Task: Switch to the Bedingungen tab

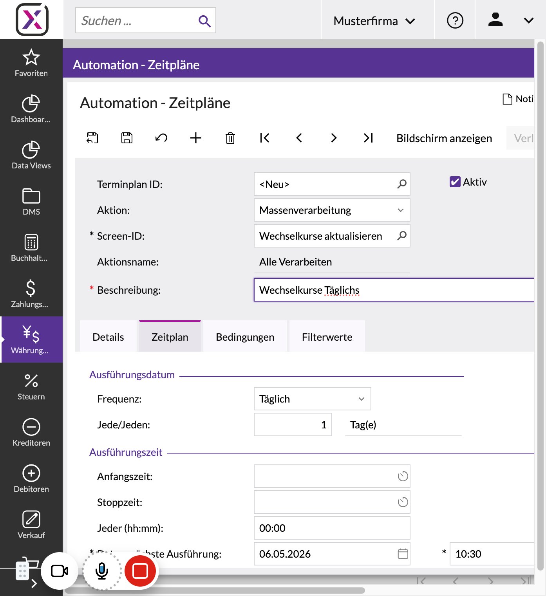Action: (245, 337)
